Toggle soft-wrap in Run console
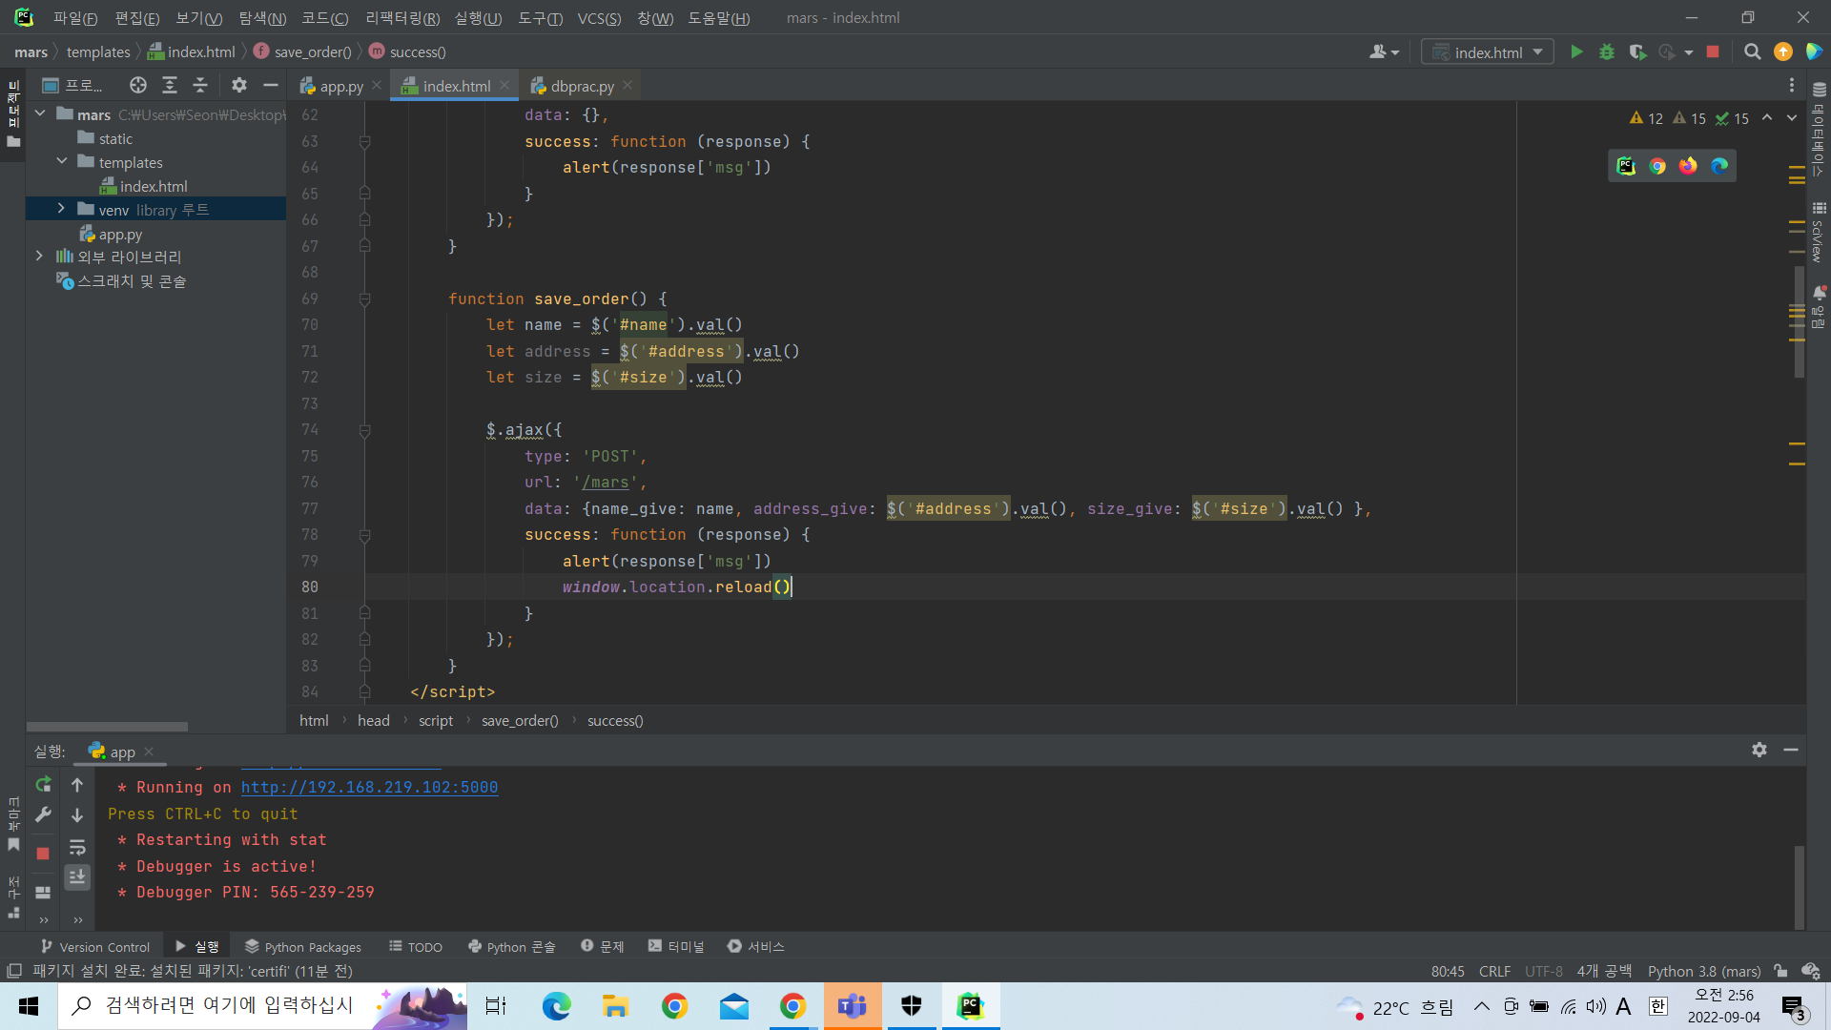 click(77, 848)
